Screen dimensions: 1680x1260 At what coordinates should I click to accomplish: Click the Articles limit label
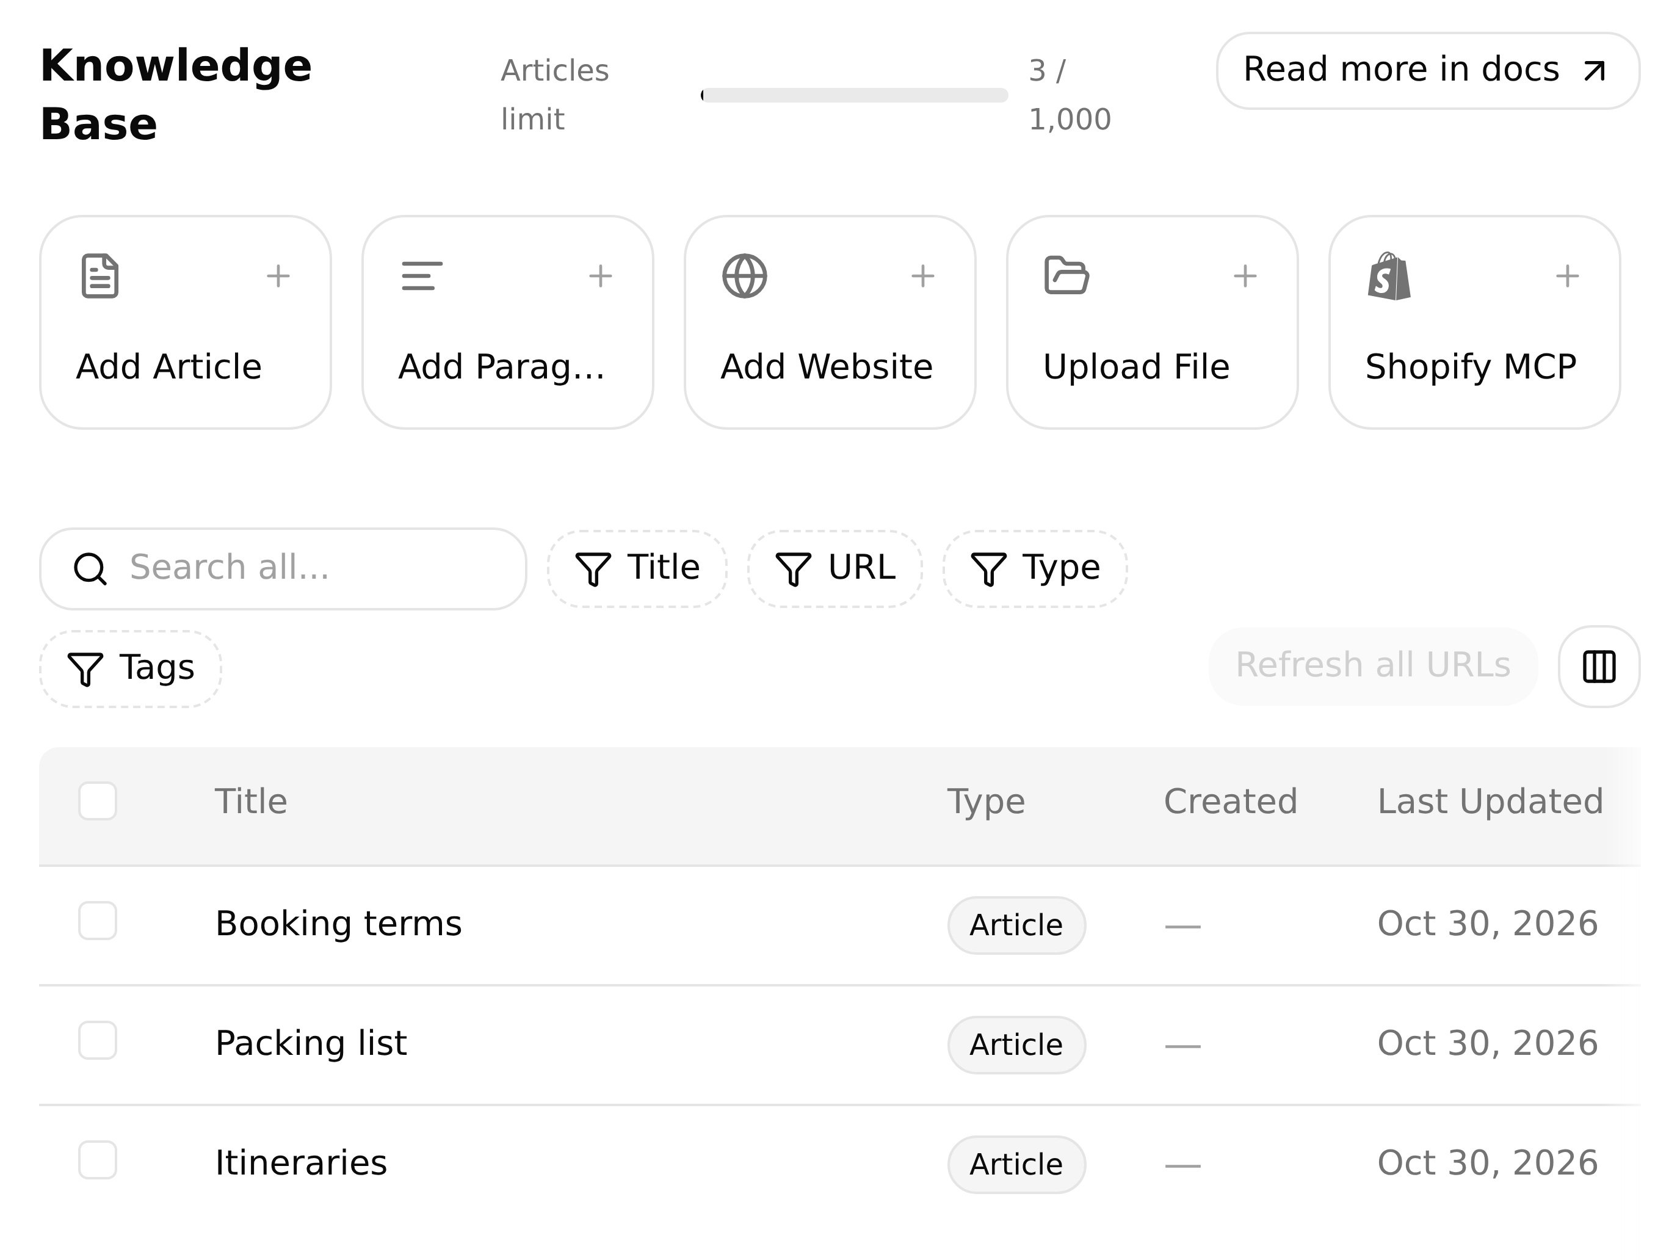554,95
